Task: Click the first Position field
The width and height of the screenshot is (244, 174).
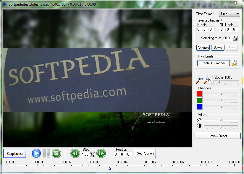Action: pyautogui.click(x=117, y=155)
